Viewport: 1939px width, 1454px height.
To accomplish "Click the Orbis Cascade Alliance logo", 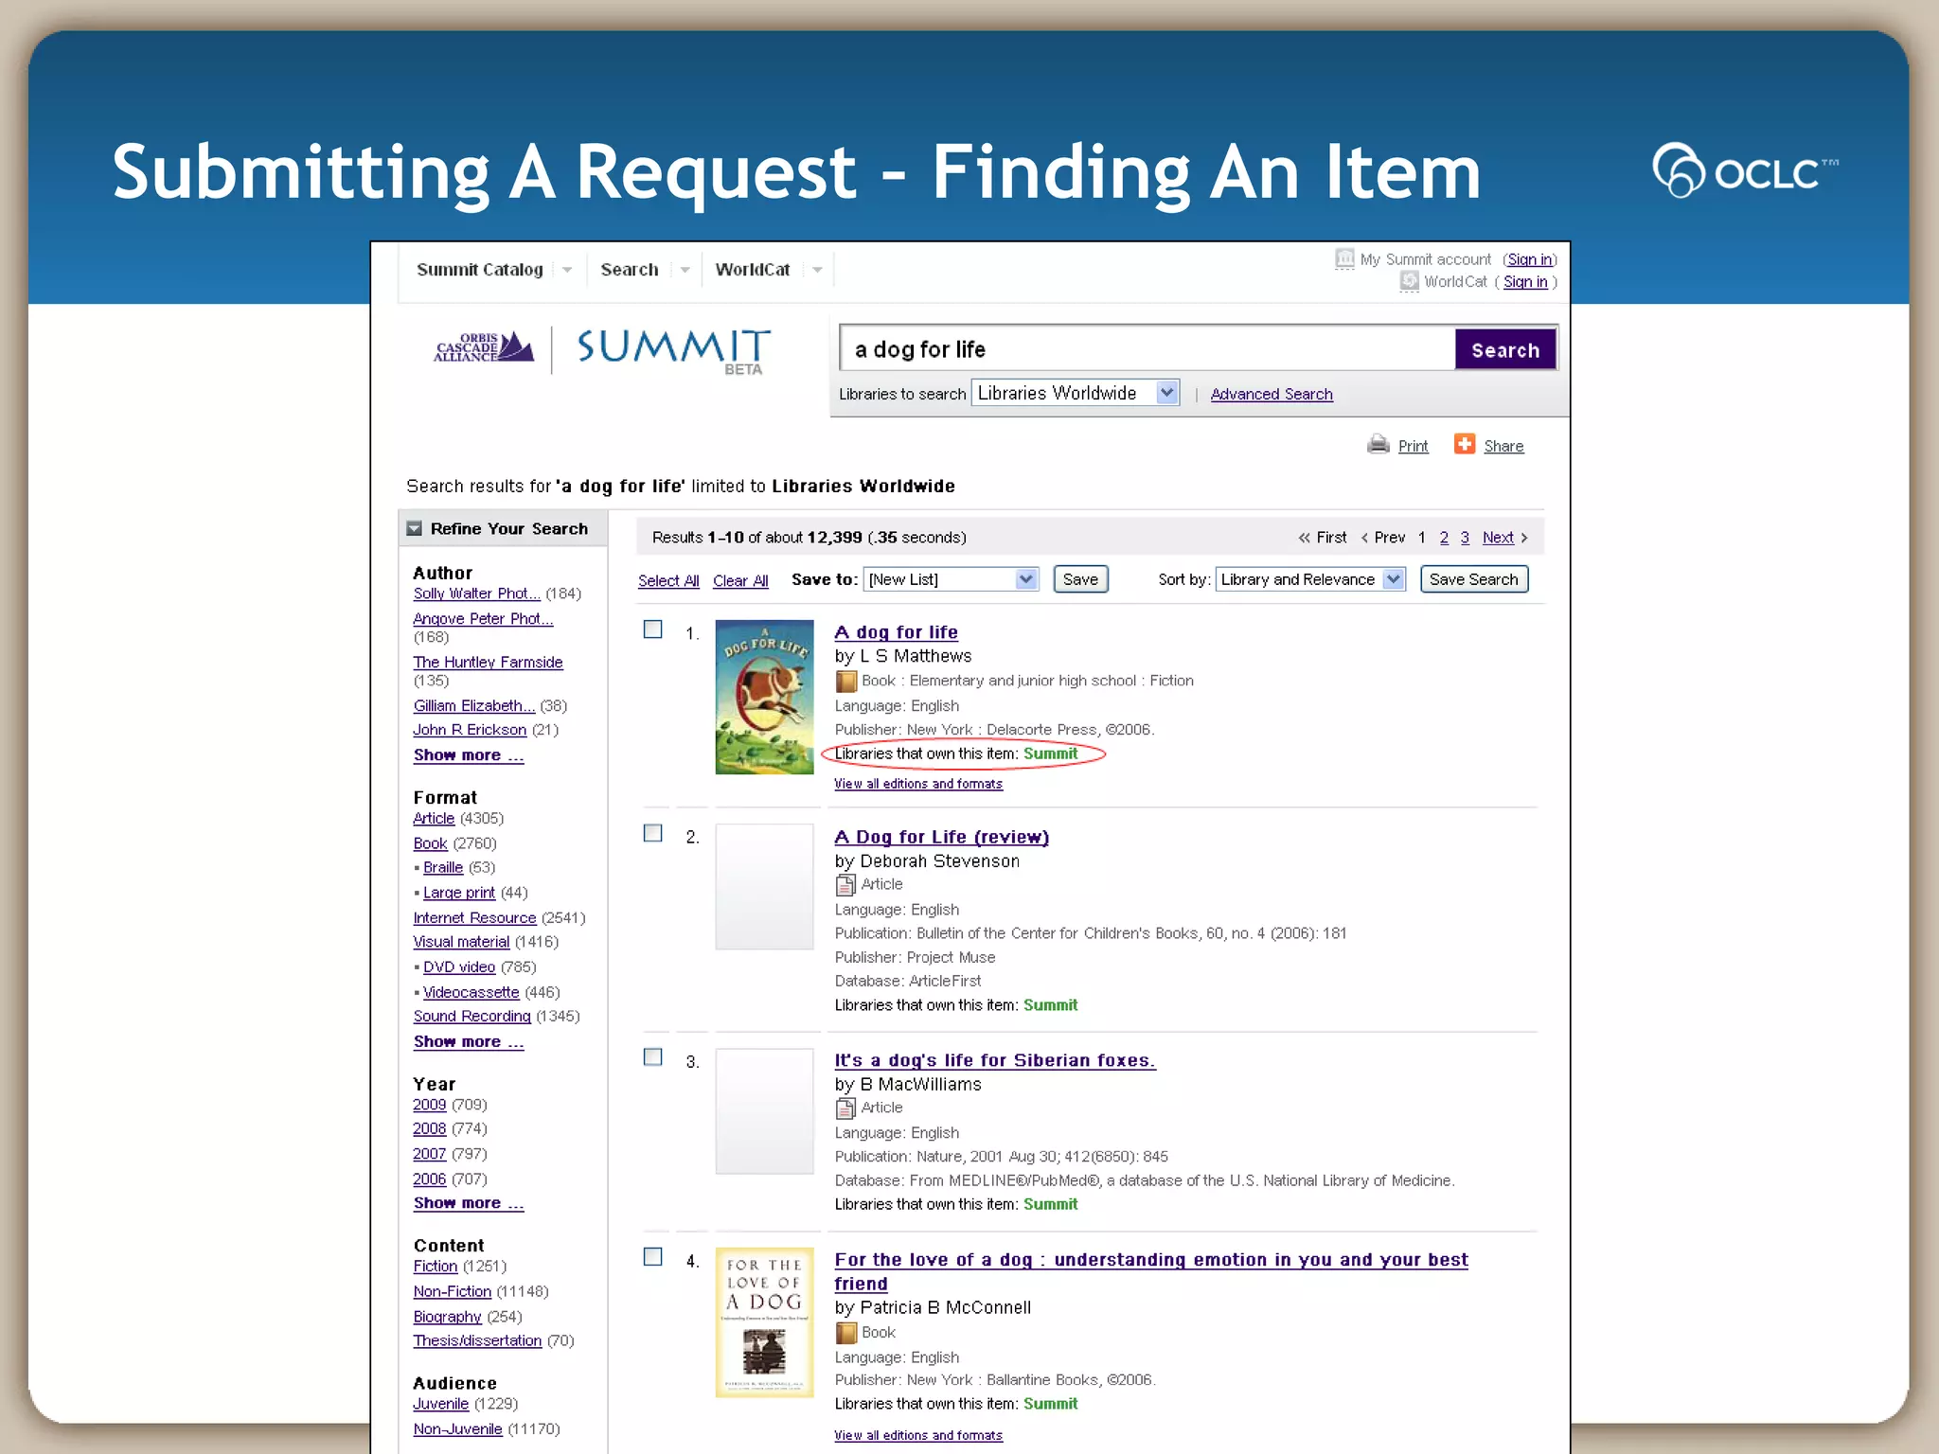I will (484, 347).
